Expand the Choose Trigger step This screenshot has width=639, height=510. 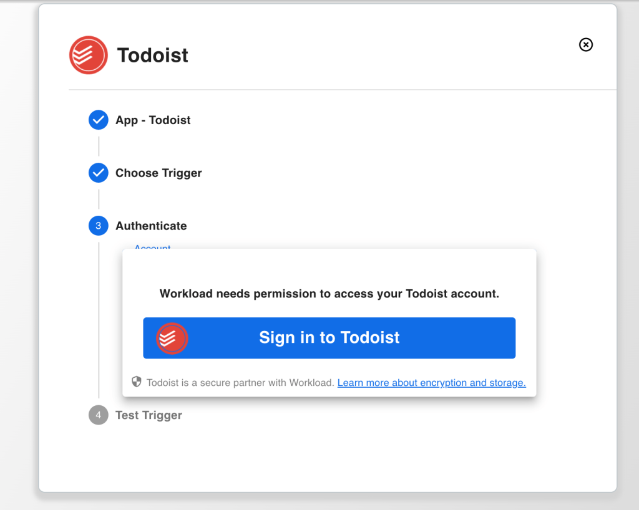coord(159,173)
